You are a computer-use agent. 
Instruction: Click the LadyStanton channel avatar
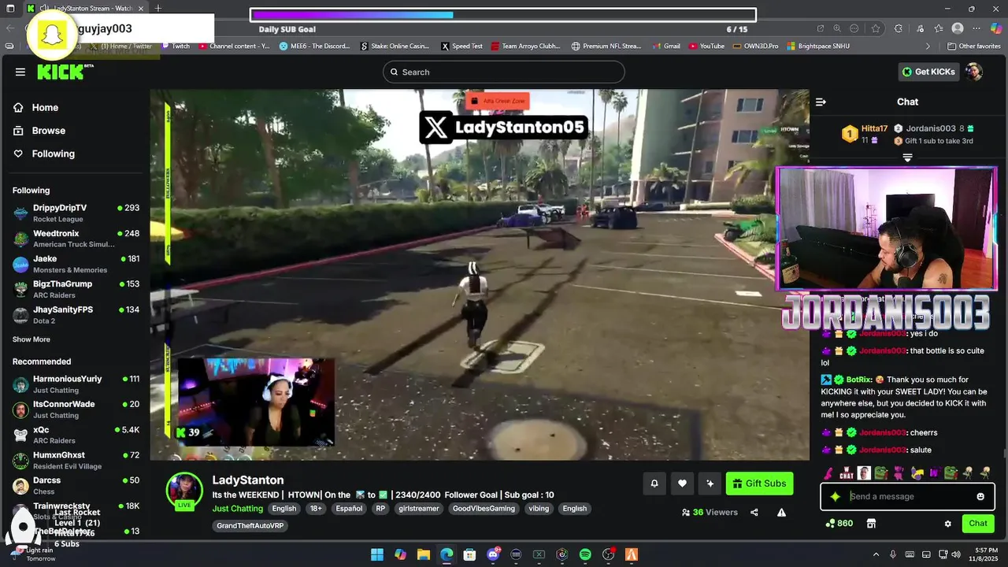tap(184, 490)
